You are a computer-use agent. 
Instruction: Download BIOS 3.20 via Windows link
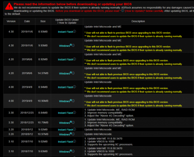(64, 134)
